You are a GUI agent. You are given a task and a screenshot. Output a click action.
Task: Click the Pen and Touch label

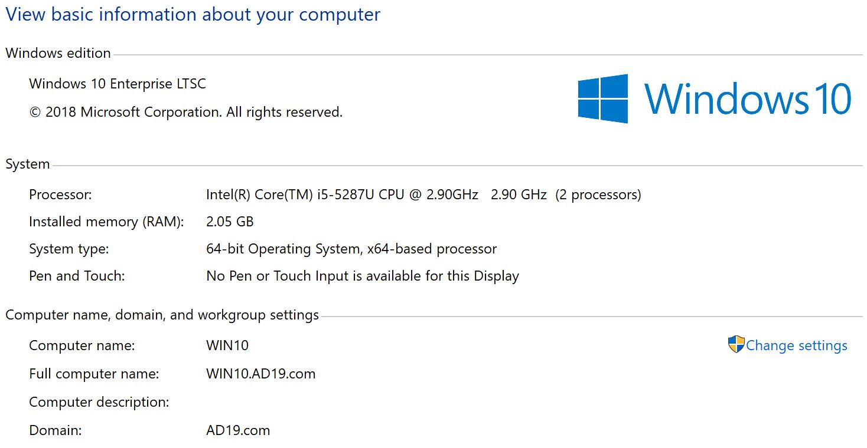pyautogui.click(x=77, y=276)
